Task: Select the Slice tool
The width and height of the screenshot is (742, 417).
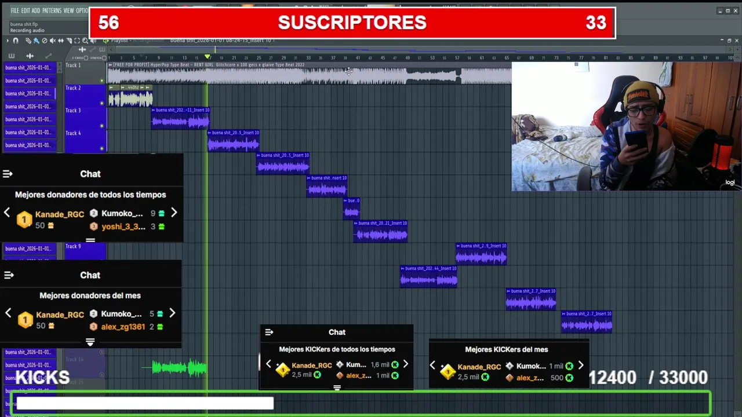Action: pyautogui.click(x=69, y=41)
